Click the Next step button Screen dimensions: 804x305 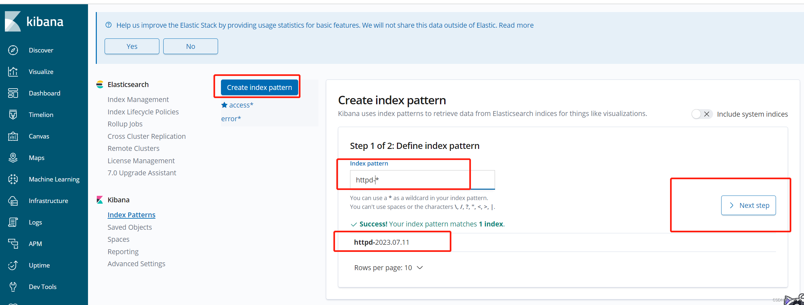tap(748, 205)
